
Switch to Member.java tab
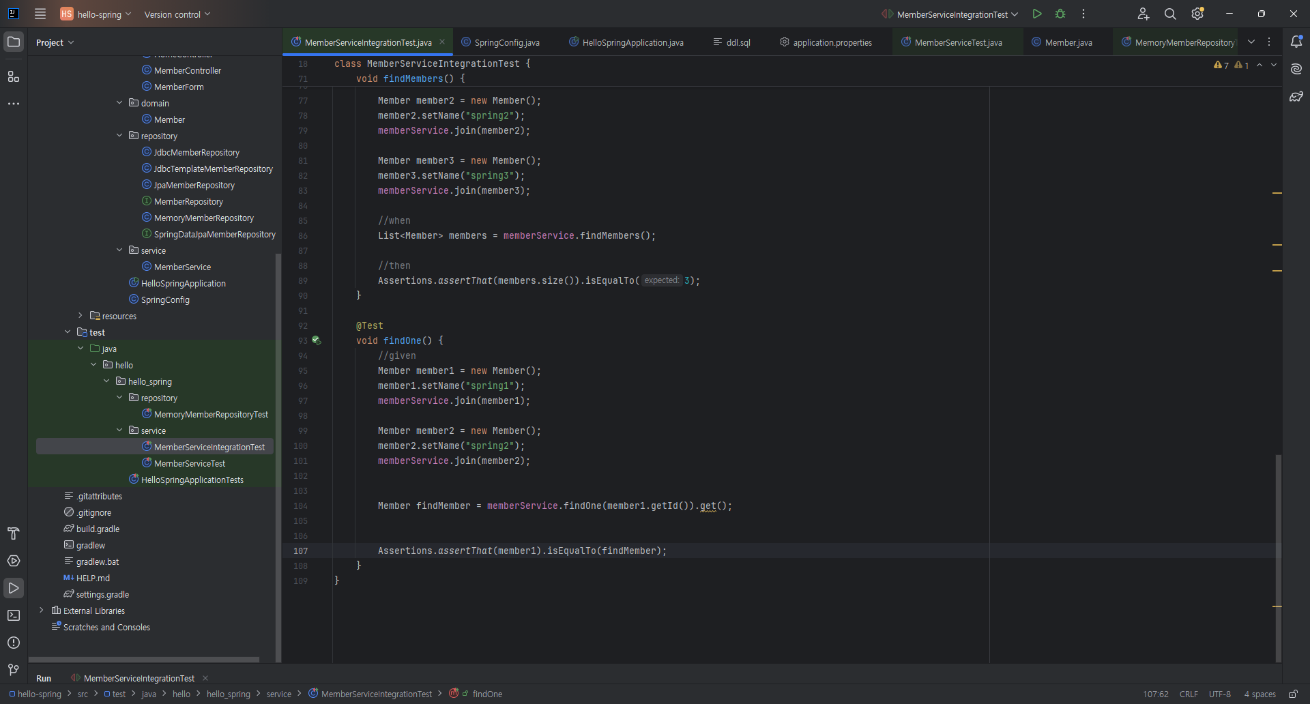(1062, 42)
